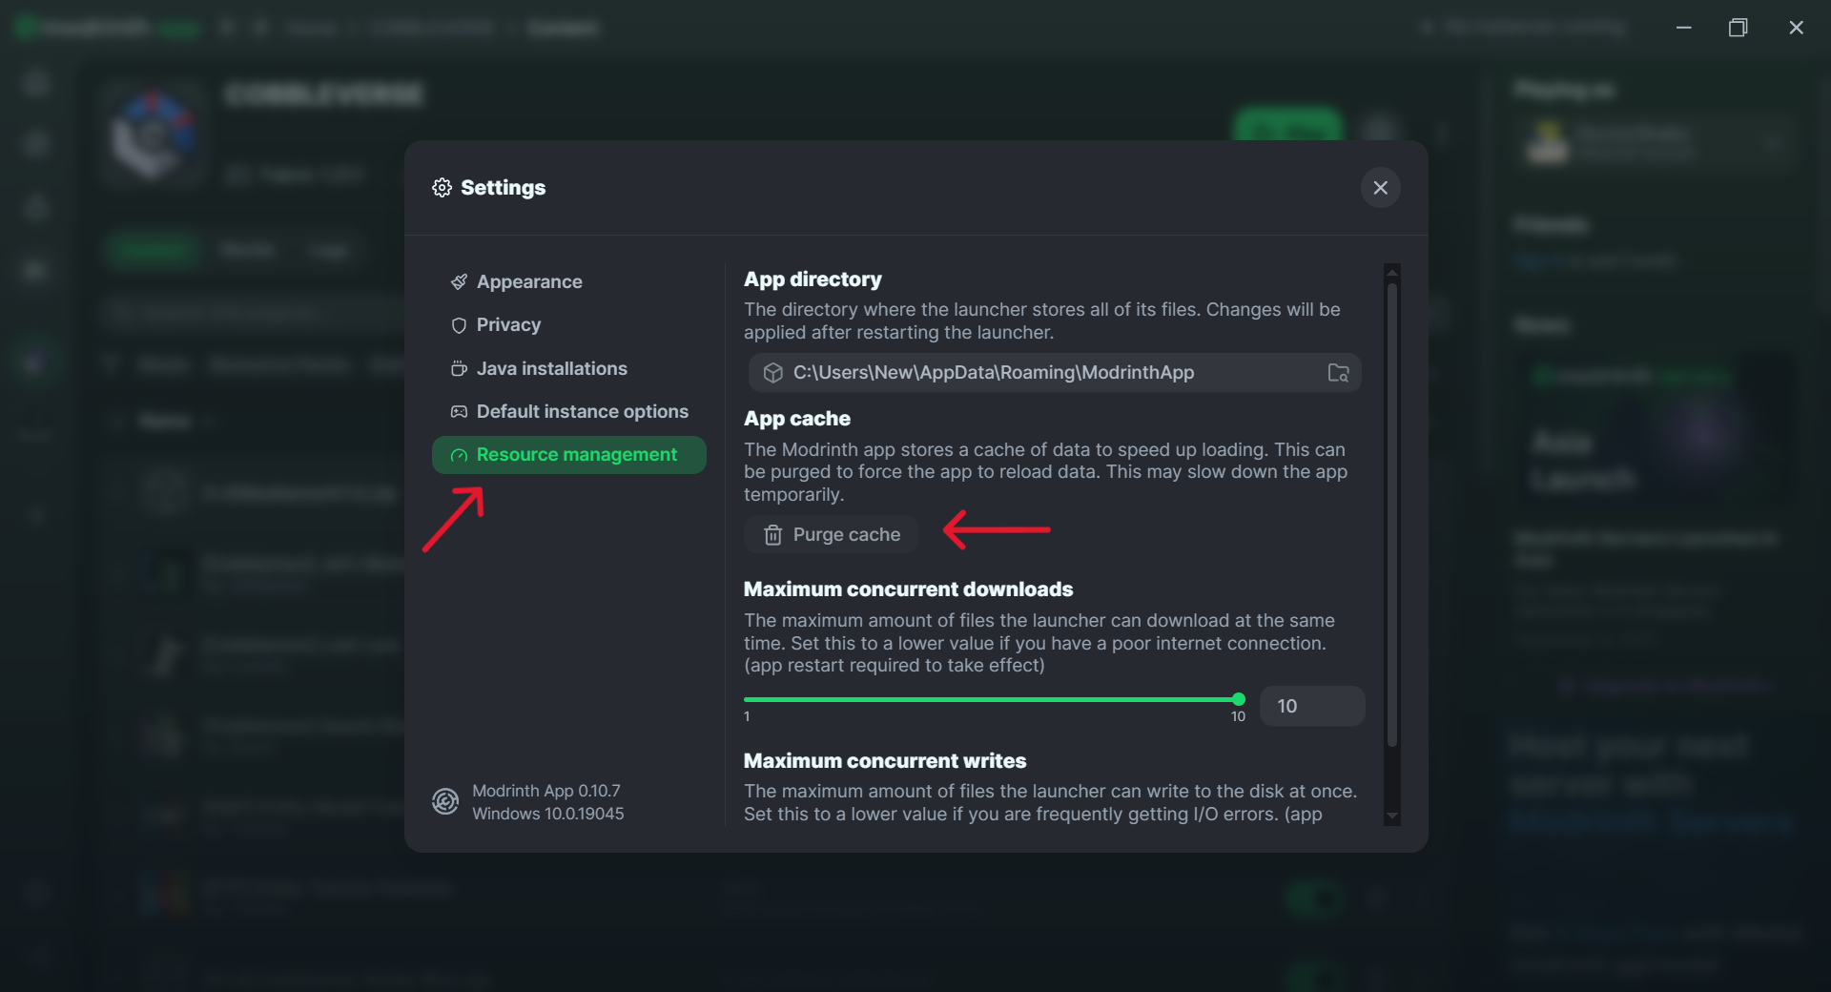
Task: Click the settings panel scrollbar thumb
Action: pyautogui.click(x=1392, y=515)
